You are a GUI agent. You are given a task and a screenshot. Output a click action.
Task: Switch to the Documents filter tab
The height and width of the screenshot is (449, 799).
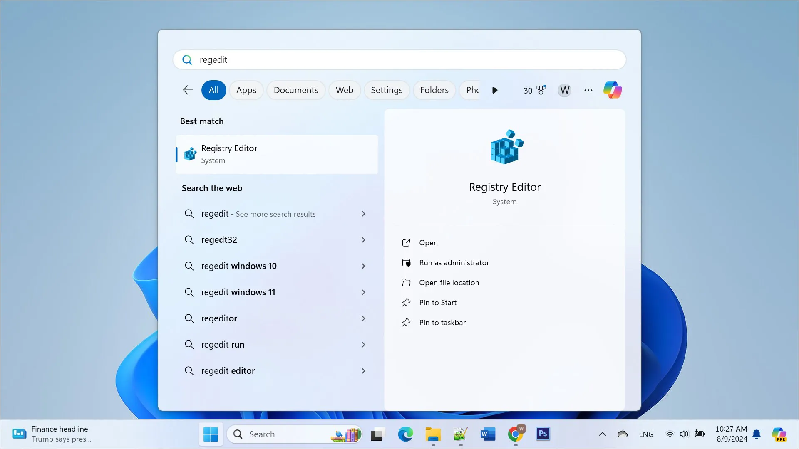295,90
